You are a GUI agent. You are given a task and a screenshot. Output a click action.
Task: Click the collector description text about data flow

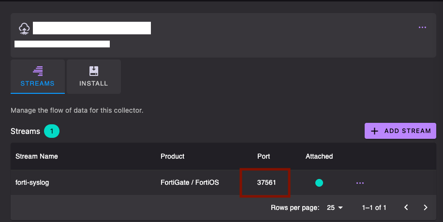click(77, 110)
